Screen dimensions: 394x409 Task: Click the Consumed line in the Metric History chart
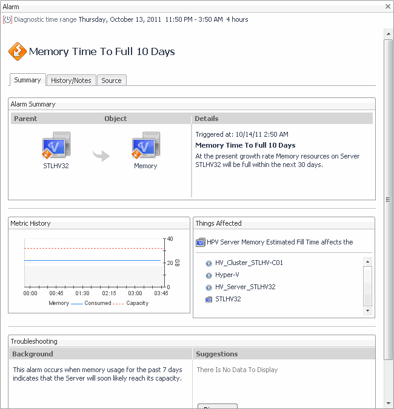pyautogui.click(x=91, y=260)
